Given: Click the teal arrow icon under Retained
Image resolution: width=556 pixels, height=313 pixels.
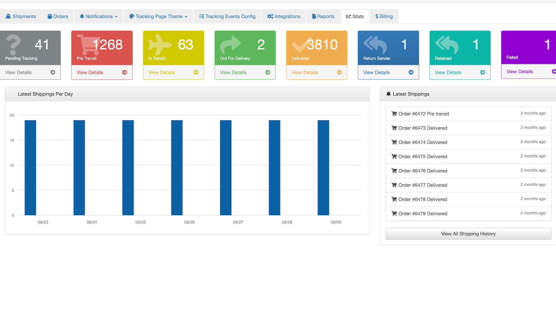Looking at the screenshot, I should 482,72.
